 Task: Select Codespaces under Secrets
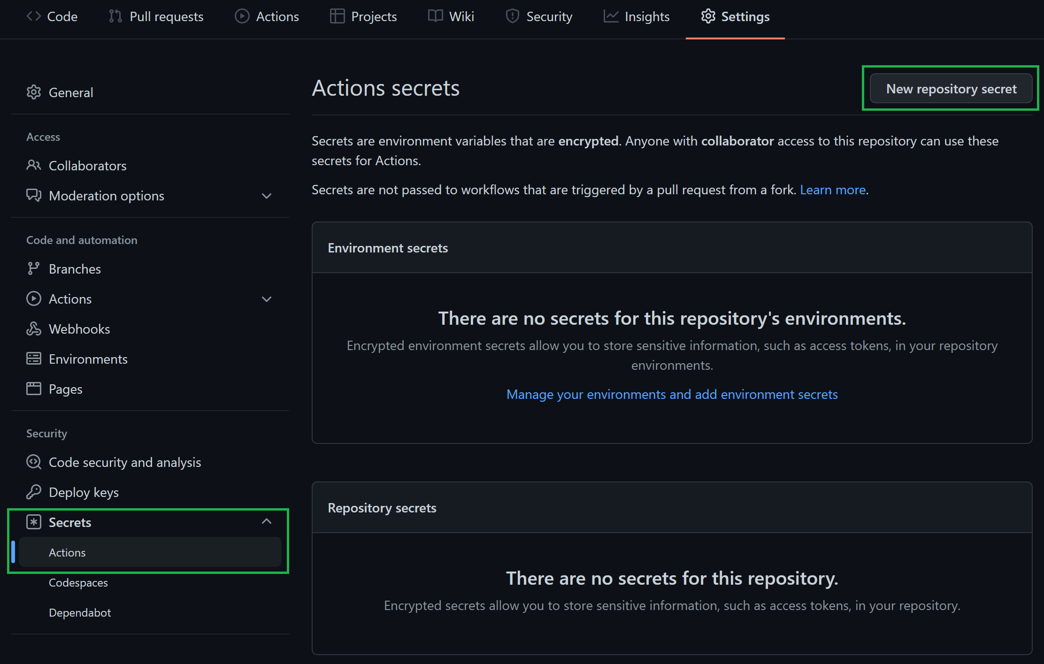click(77, 583)
